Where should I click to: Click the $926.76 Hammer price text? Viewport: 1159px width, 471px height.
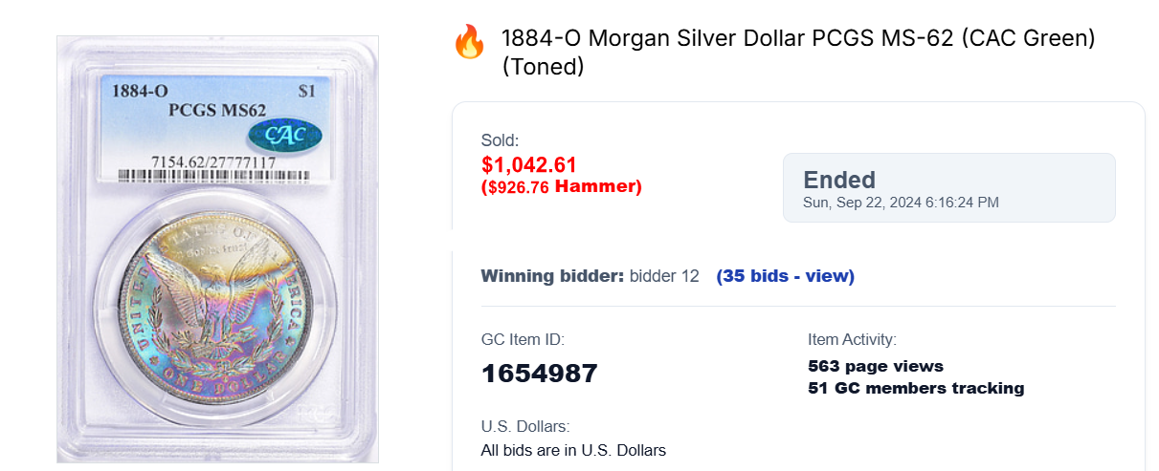pyautogui.click(x=562, y=186)
